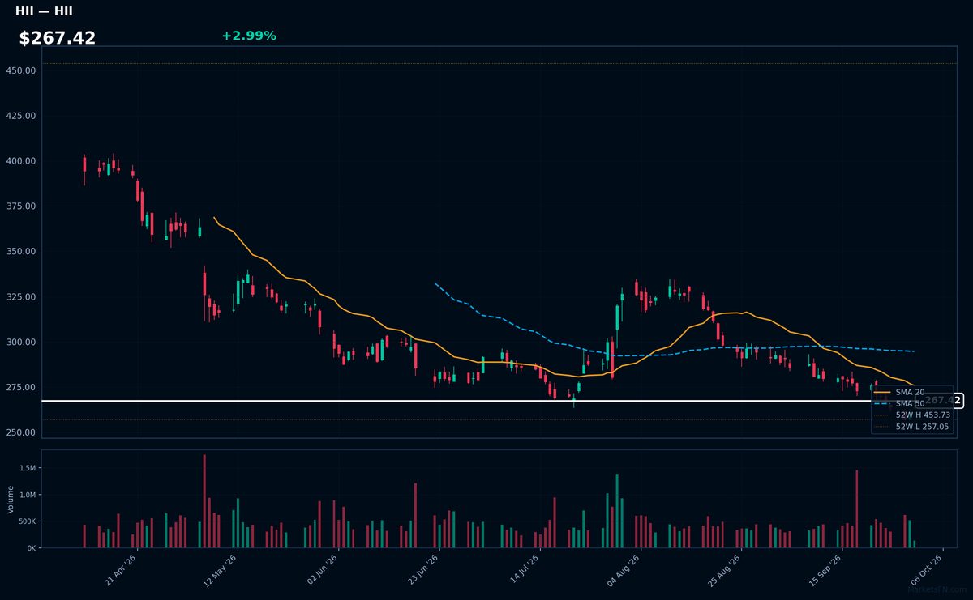Image resolution: width=973 pixels, height=600 pixels.
Task: Select the SMA 20 legend entry
Action: (911, 392)
